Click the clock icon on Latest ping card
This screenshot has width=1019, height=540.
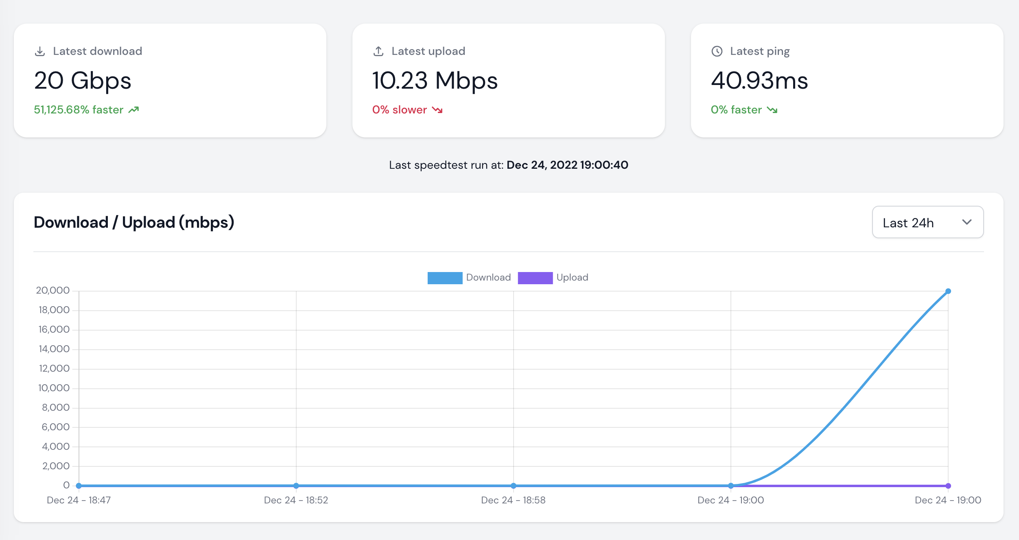(717, 50)
